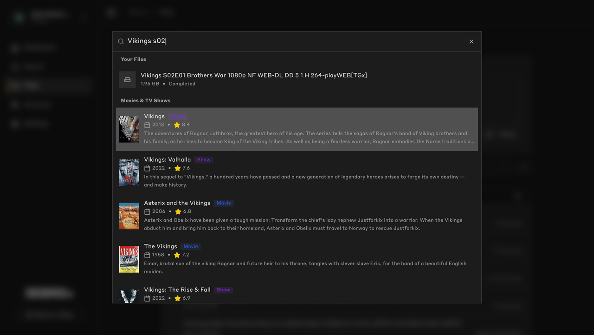Close the search dialog with the X
The image size is (594, 335).
coord(471,41)
